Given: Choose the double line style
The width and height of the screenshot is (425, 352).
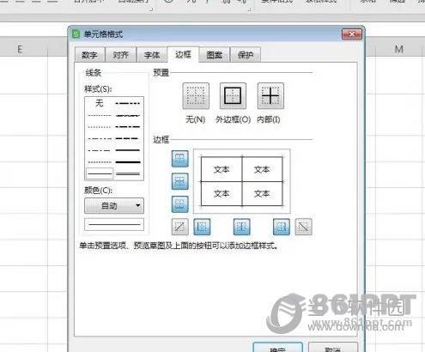Looking at the screenshot, I should [x=128, y=173].
